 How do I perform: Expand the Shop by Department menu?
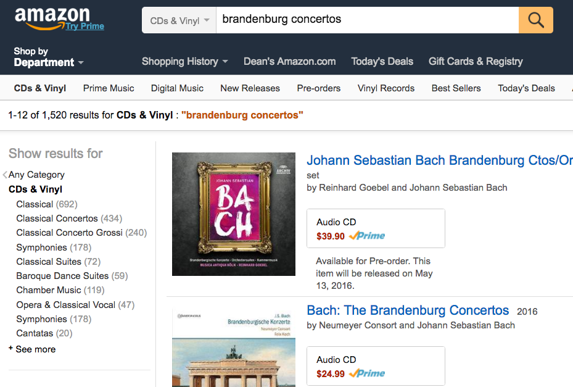[48, 57]
